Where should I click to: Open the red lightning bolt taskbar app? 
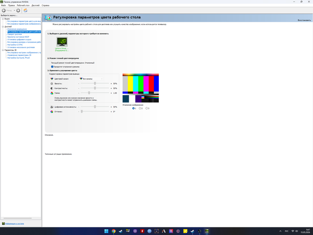pos(142,231)
